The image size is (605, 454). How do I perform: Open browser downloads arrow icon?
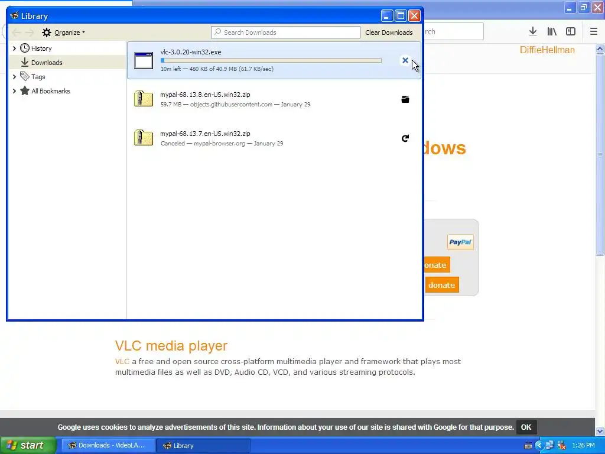(533, 32)
